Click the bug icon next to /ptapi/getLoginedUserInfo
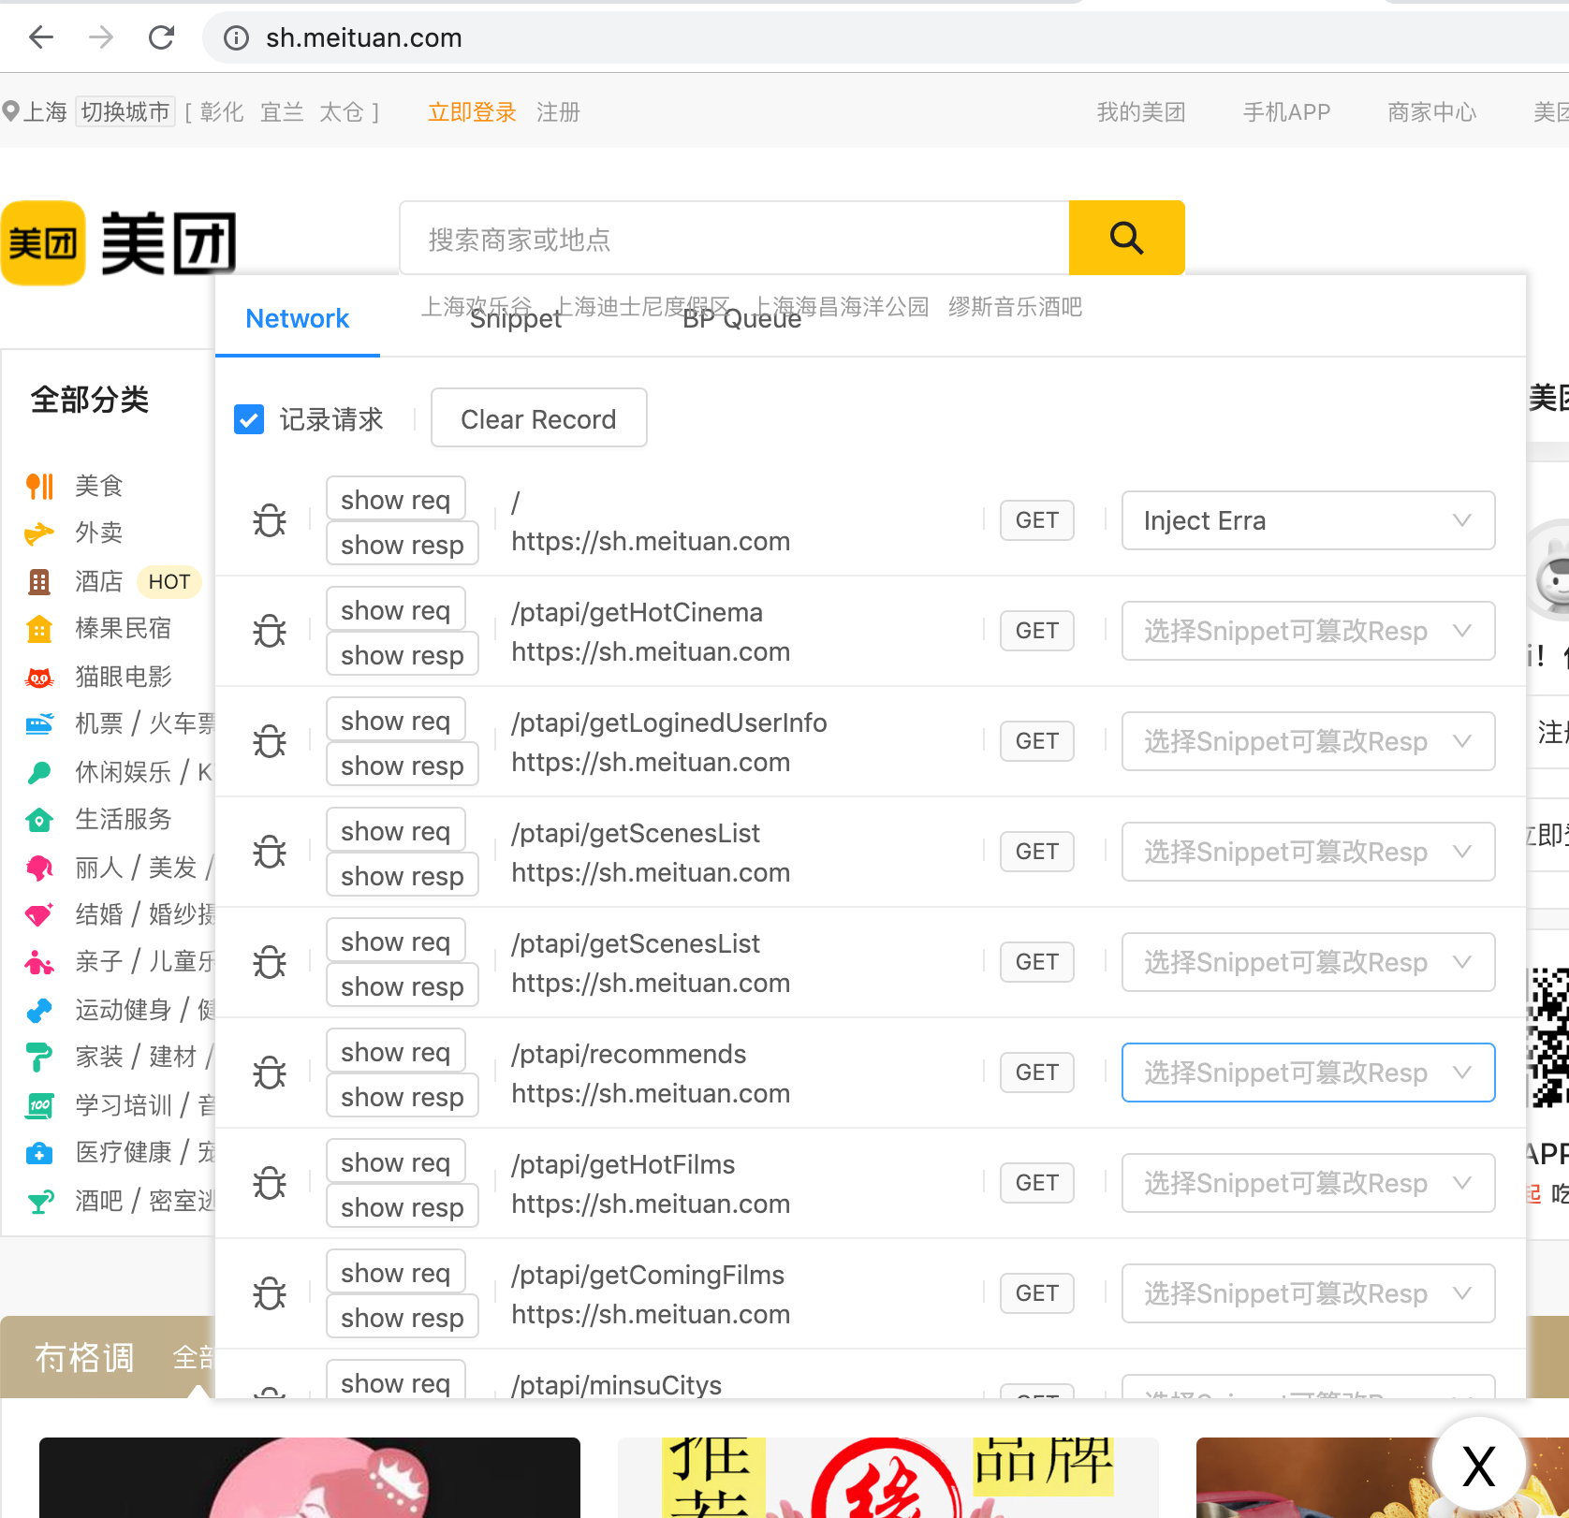Image resolution: width=1569 pixels, height=1518 pixels. (270, 741)
